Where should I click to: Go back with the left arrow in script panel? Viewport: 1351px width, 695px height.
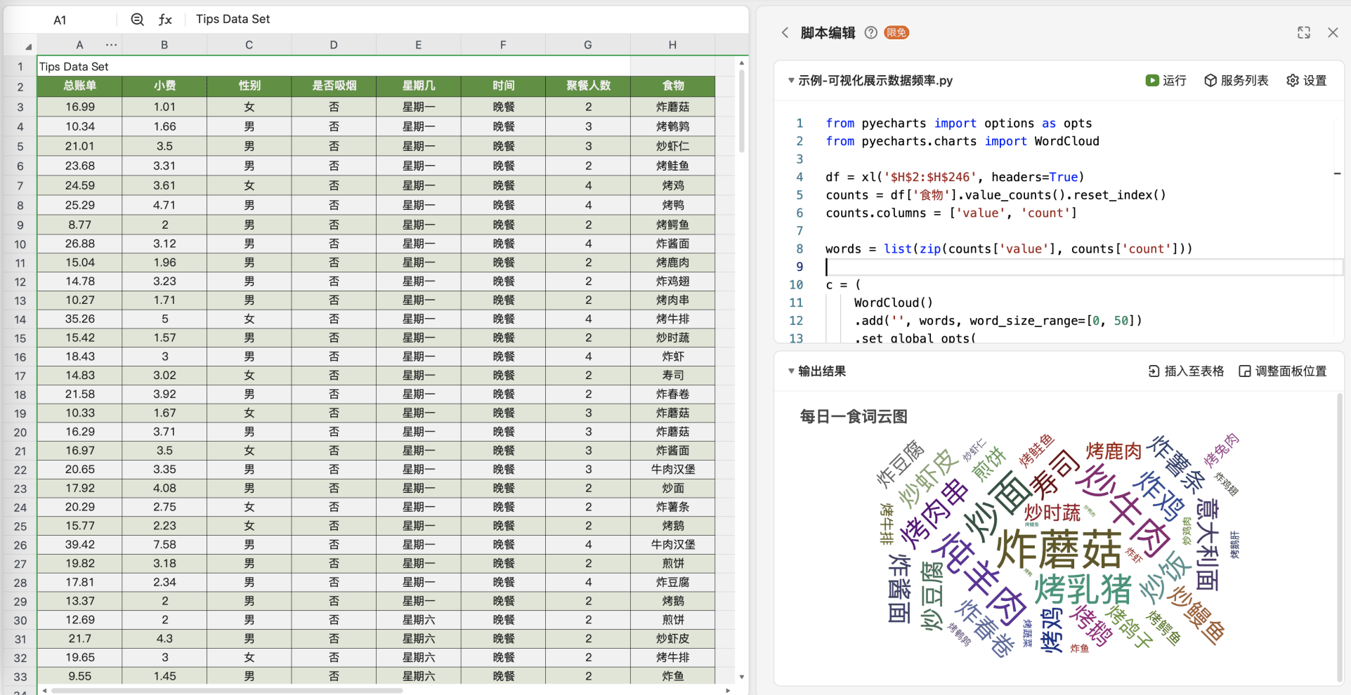[x=785, y=32]
